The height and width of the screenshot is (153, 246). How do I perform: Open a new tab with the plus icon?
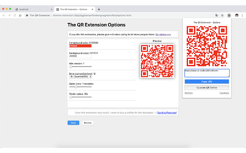click(99, 9)
